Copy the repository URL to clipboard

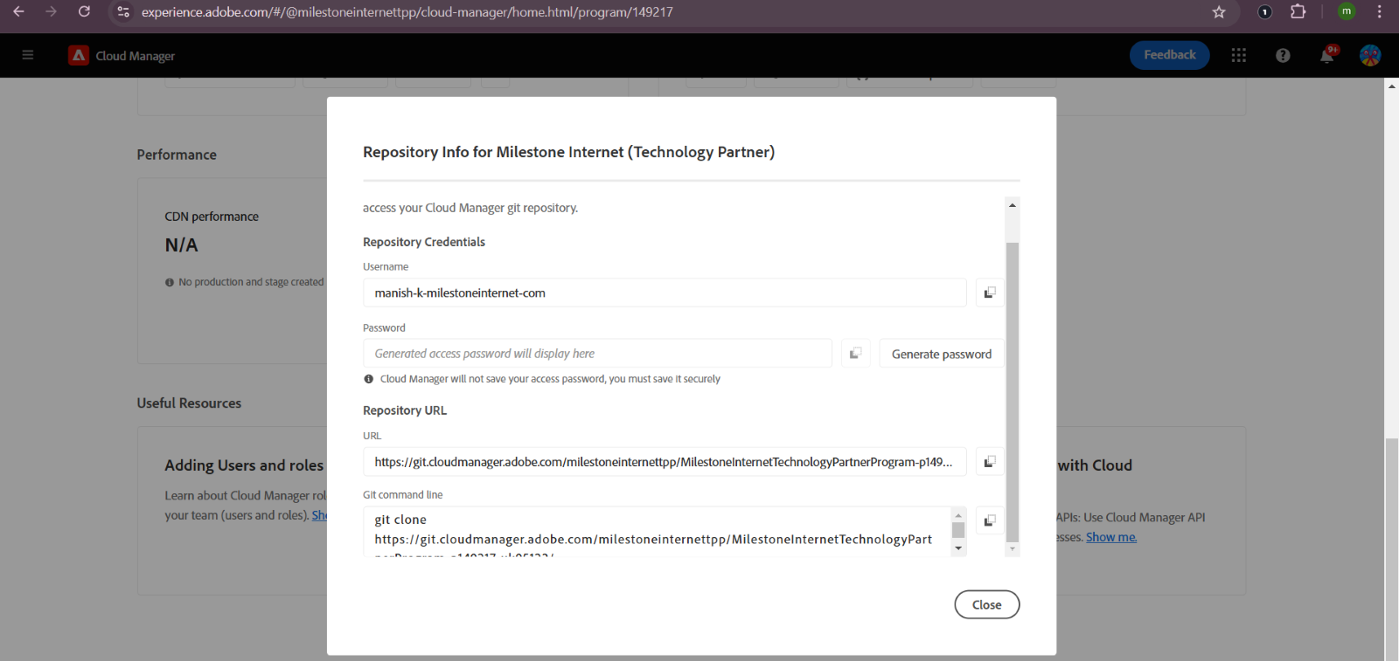coord(990,462)
